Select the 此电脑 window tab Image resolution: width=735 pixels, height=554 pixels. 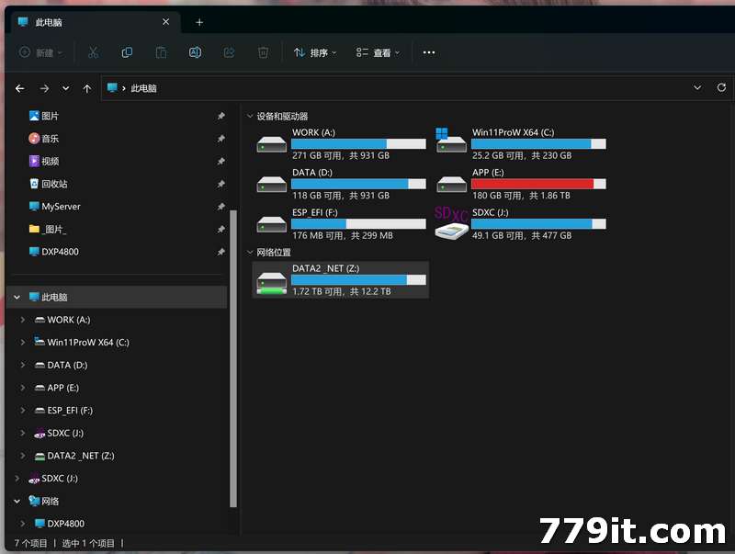(87, 22)
